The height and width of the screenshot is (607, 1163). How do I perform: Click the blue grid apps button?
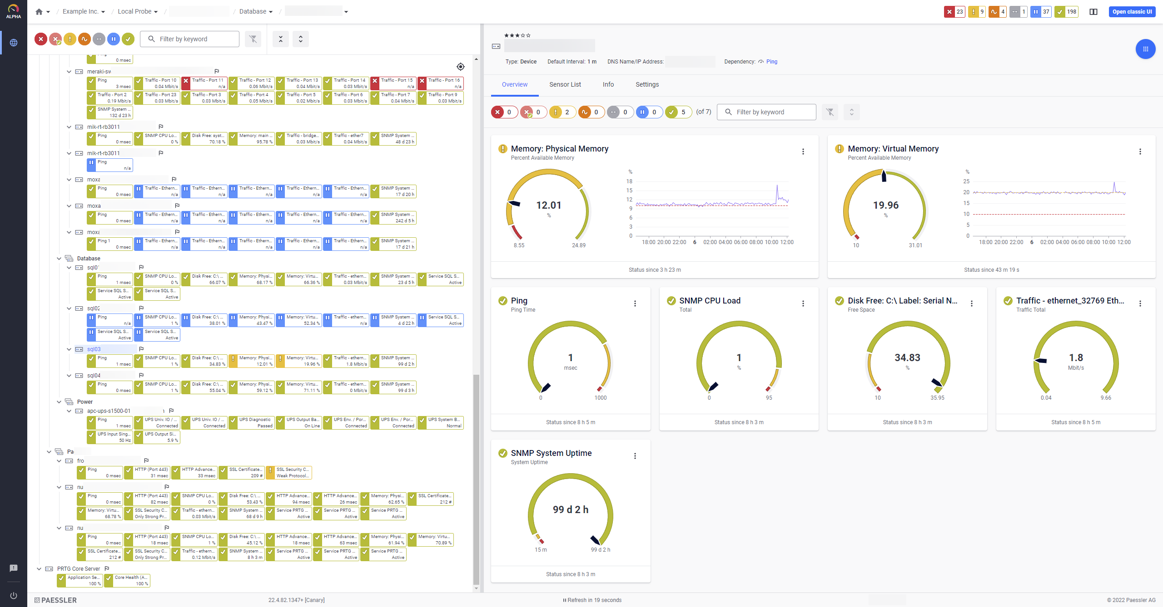pos(1145,49)
